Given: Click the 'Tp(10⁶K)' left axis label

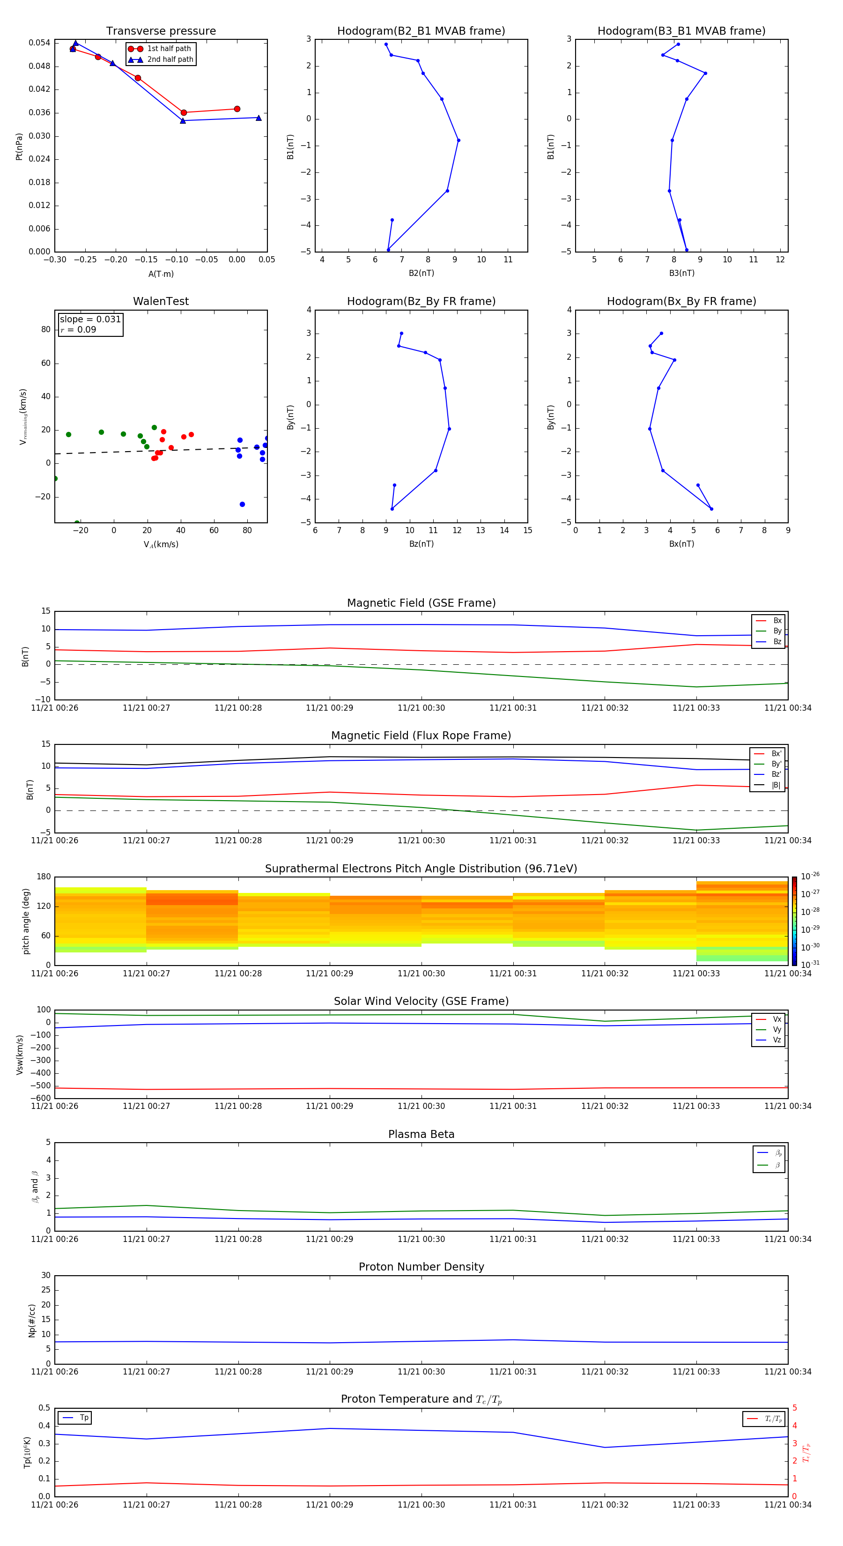Looking at the screenshot, I should pos(27,1452).
